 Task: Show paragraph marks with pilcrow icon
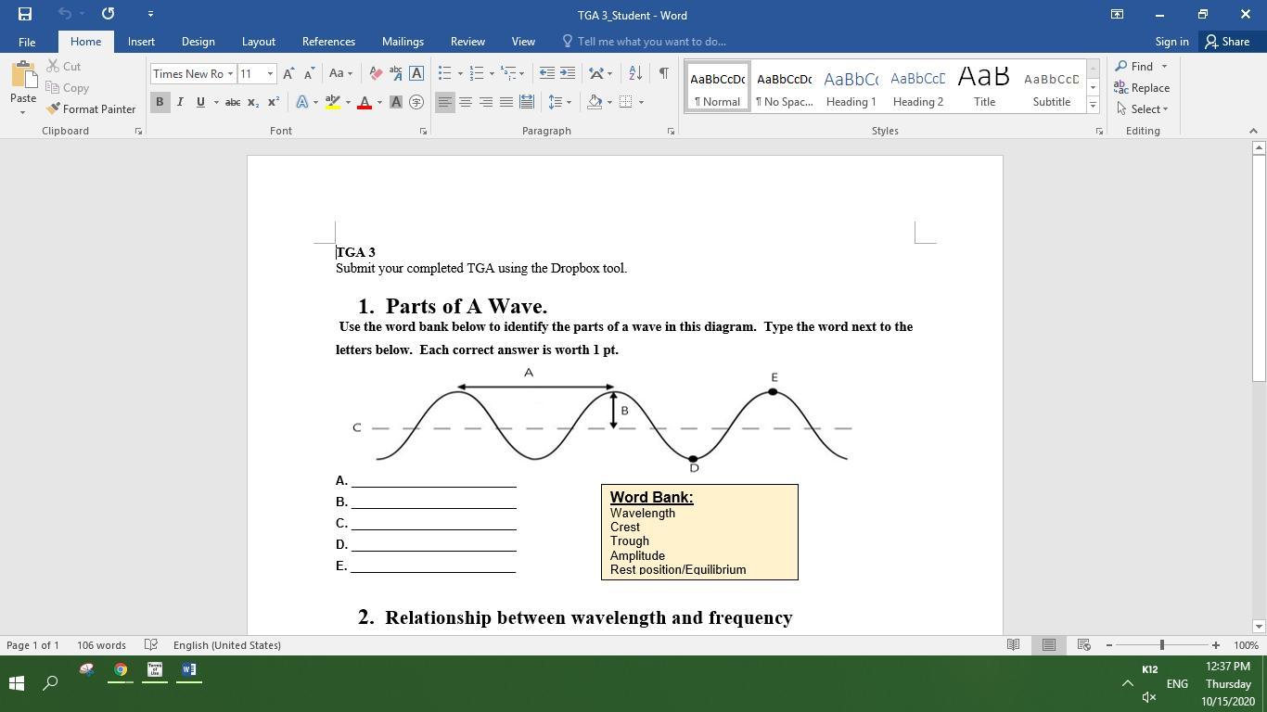coord(663,73)
